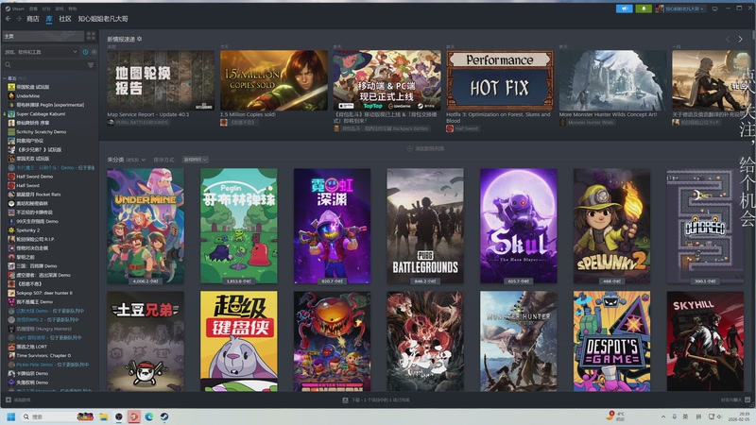Open the downloads status bar at the bottom
Image resolution: width=756 pixels, height=425 pixels.
click(376, 399)
